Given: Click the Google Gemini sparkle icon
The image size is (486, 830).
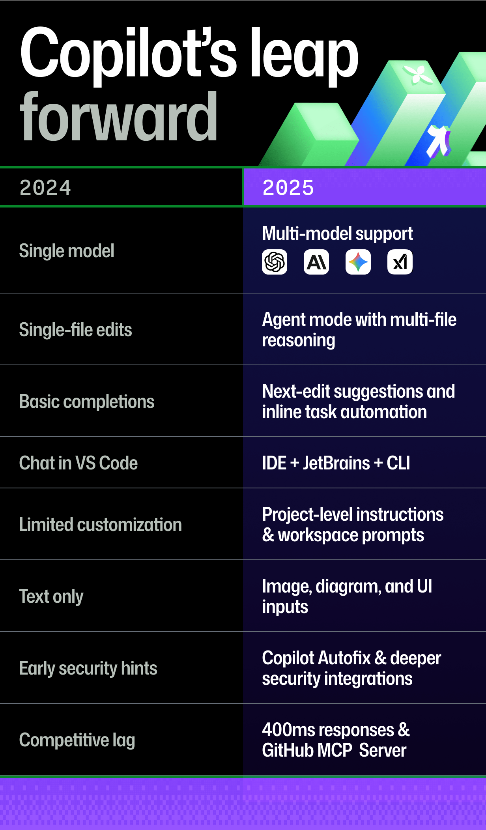Looking at the screenshot, I should pos(358,262).
